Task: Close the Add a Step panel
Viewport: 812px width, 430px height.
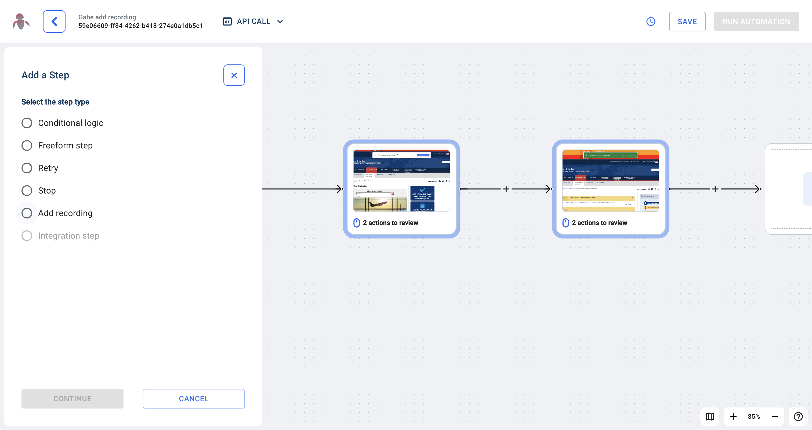Action: (x=234, y=75)
